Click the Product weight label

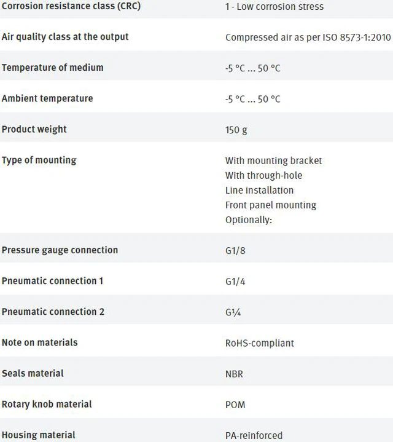[x=34, y=129]
